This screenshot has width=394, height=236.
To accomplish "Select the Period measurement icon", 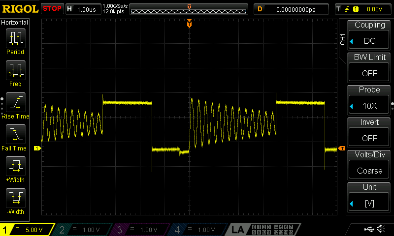I will pos(15,38).
